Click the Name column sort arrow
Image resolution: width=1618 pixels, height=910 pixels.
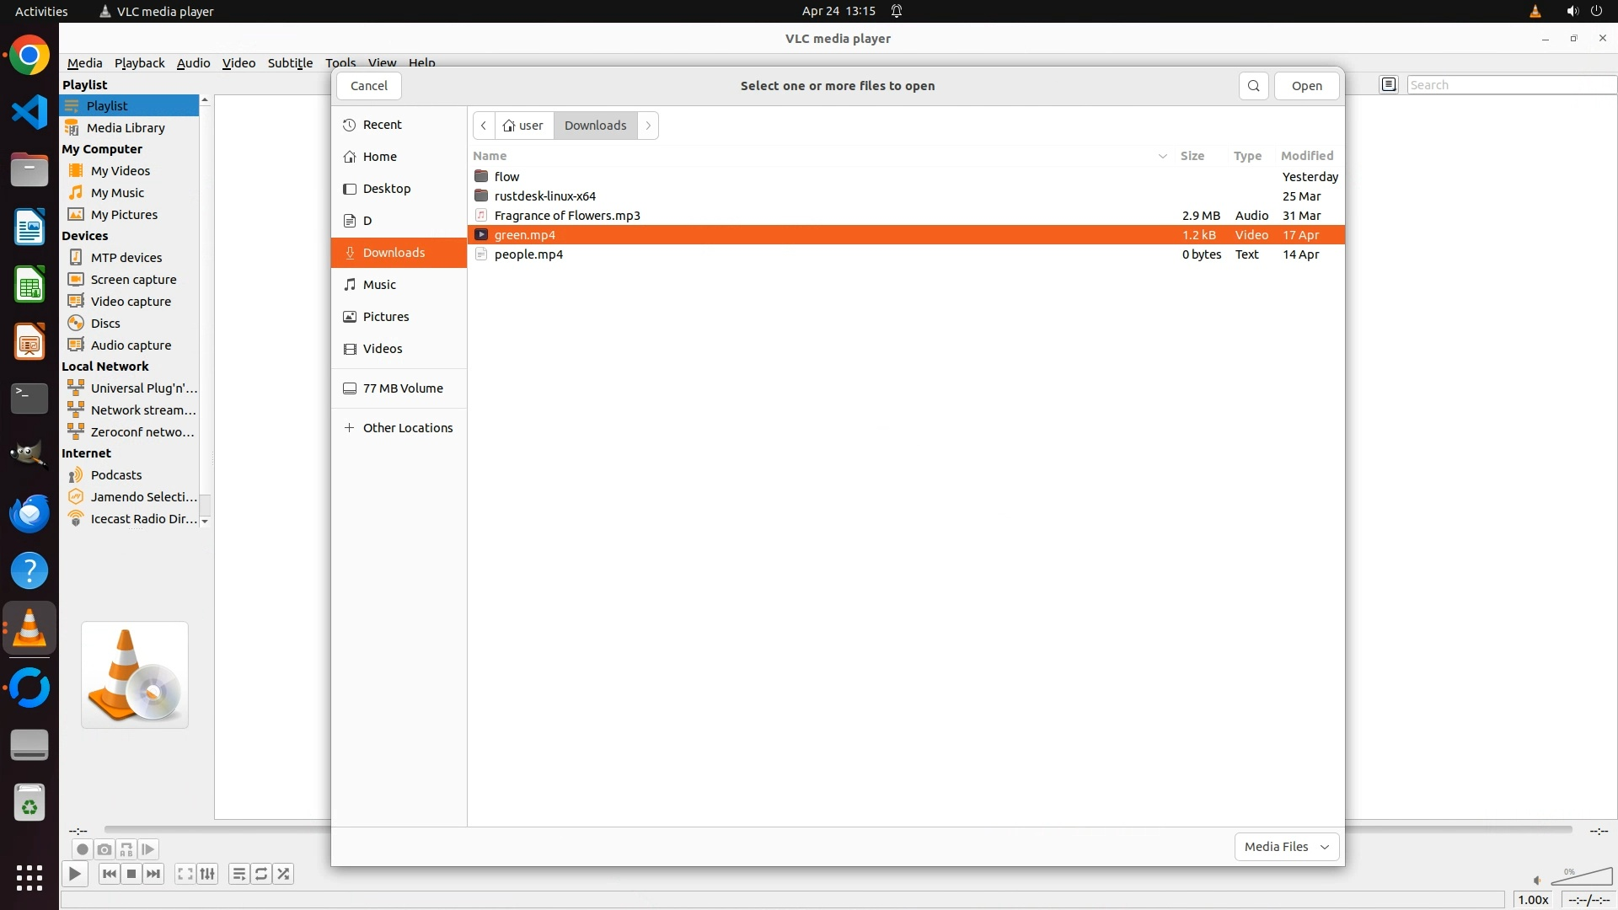point(1162,156)
